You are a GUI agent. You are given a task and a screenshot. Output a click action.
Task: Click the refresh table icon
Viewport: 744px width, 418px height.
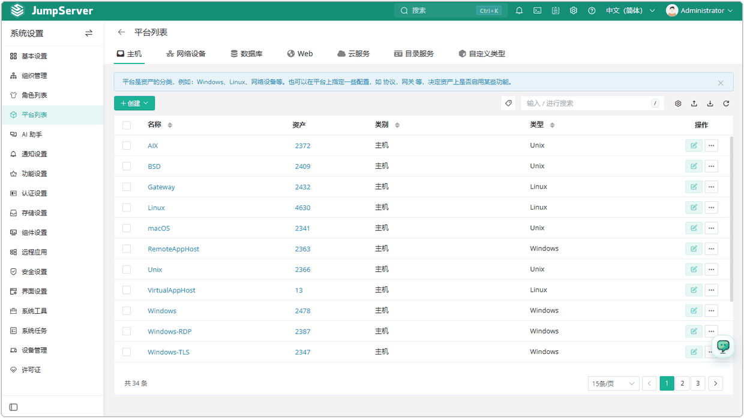[x=726, y=104]
